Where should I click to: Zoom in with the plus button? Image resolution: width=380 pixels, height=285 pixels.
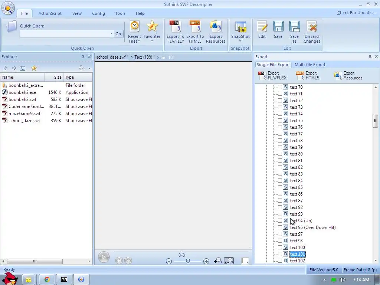(206, 261)
